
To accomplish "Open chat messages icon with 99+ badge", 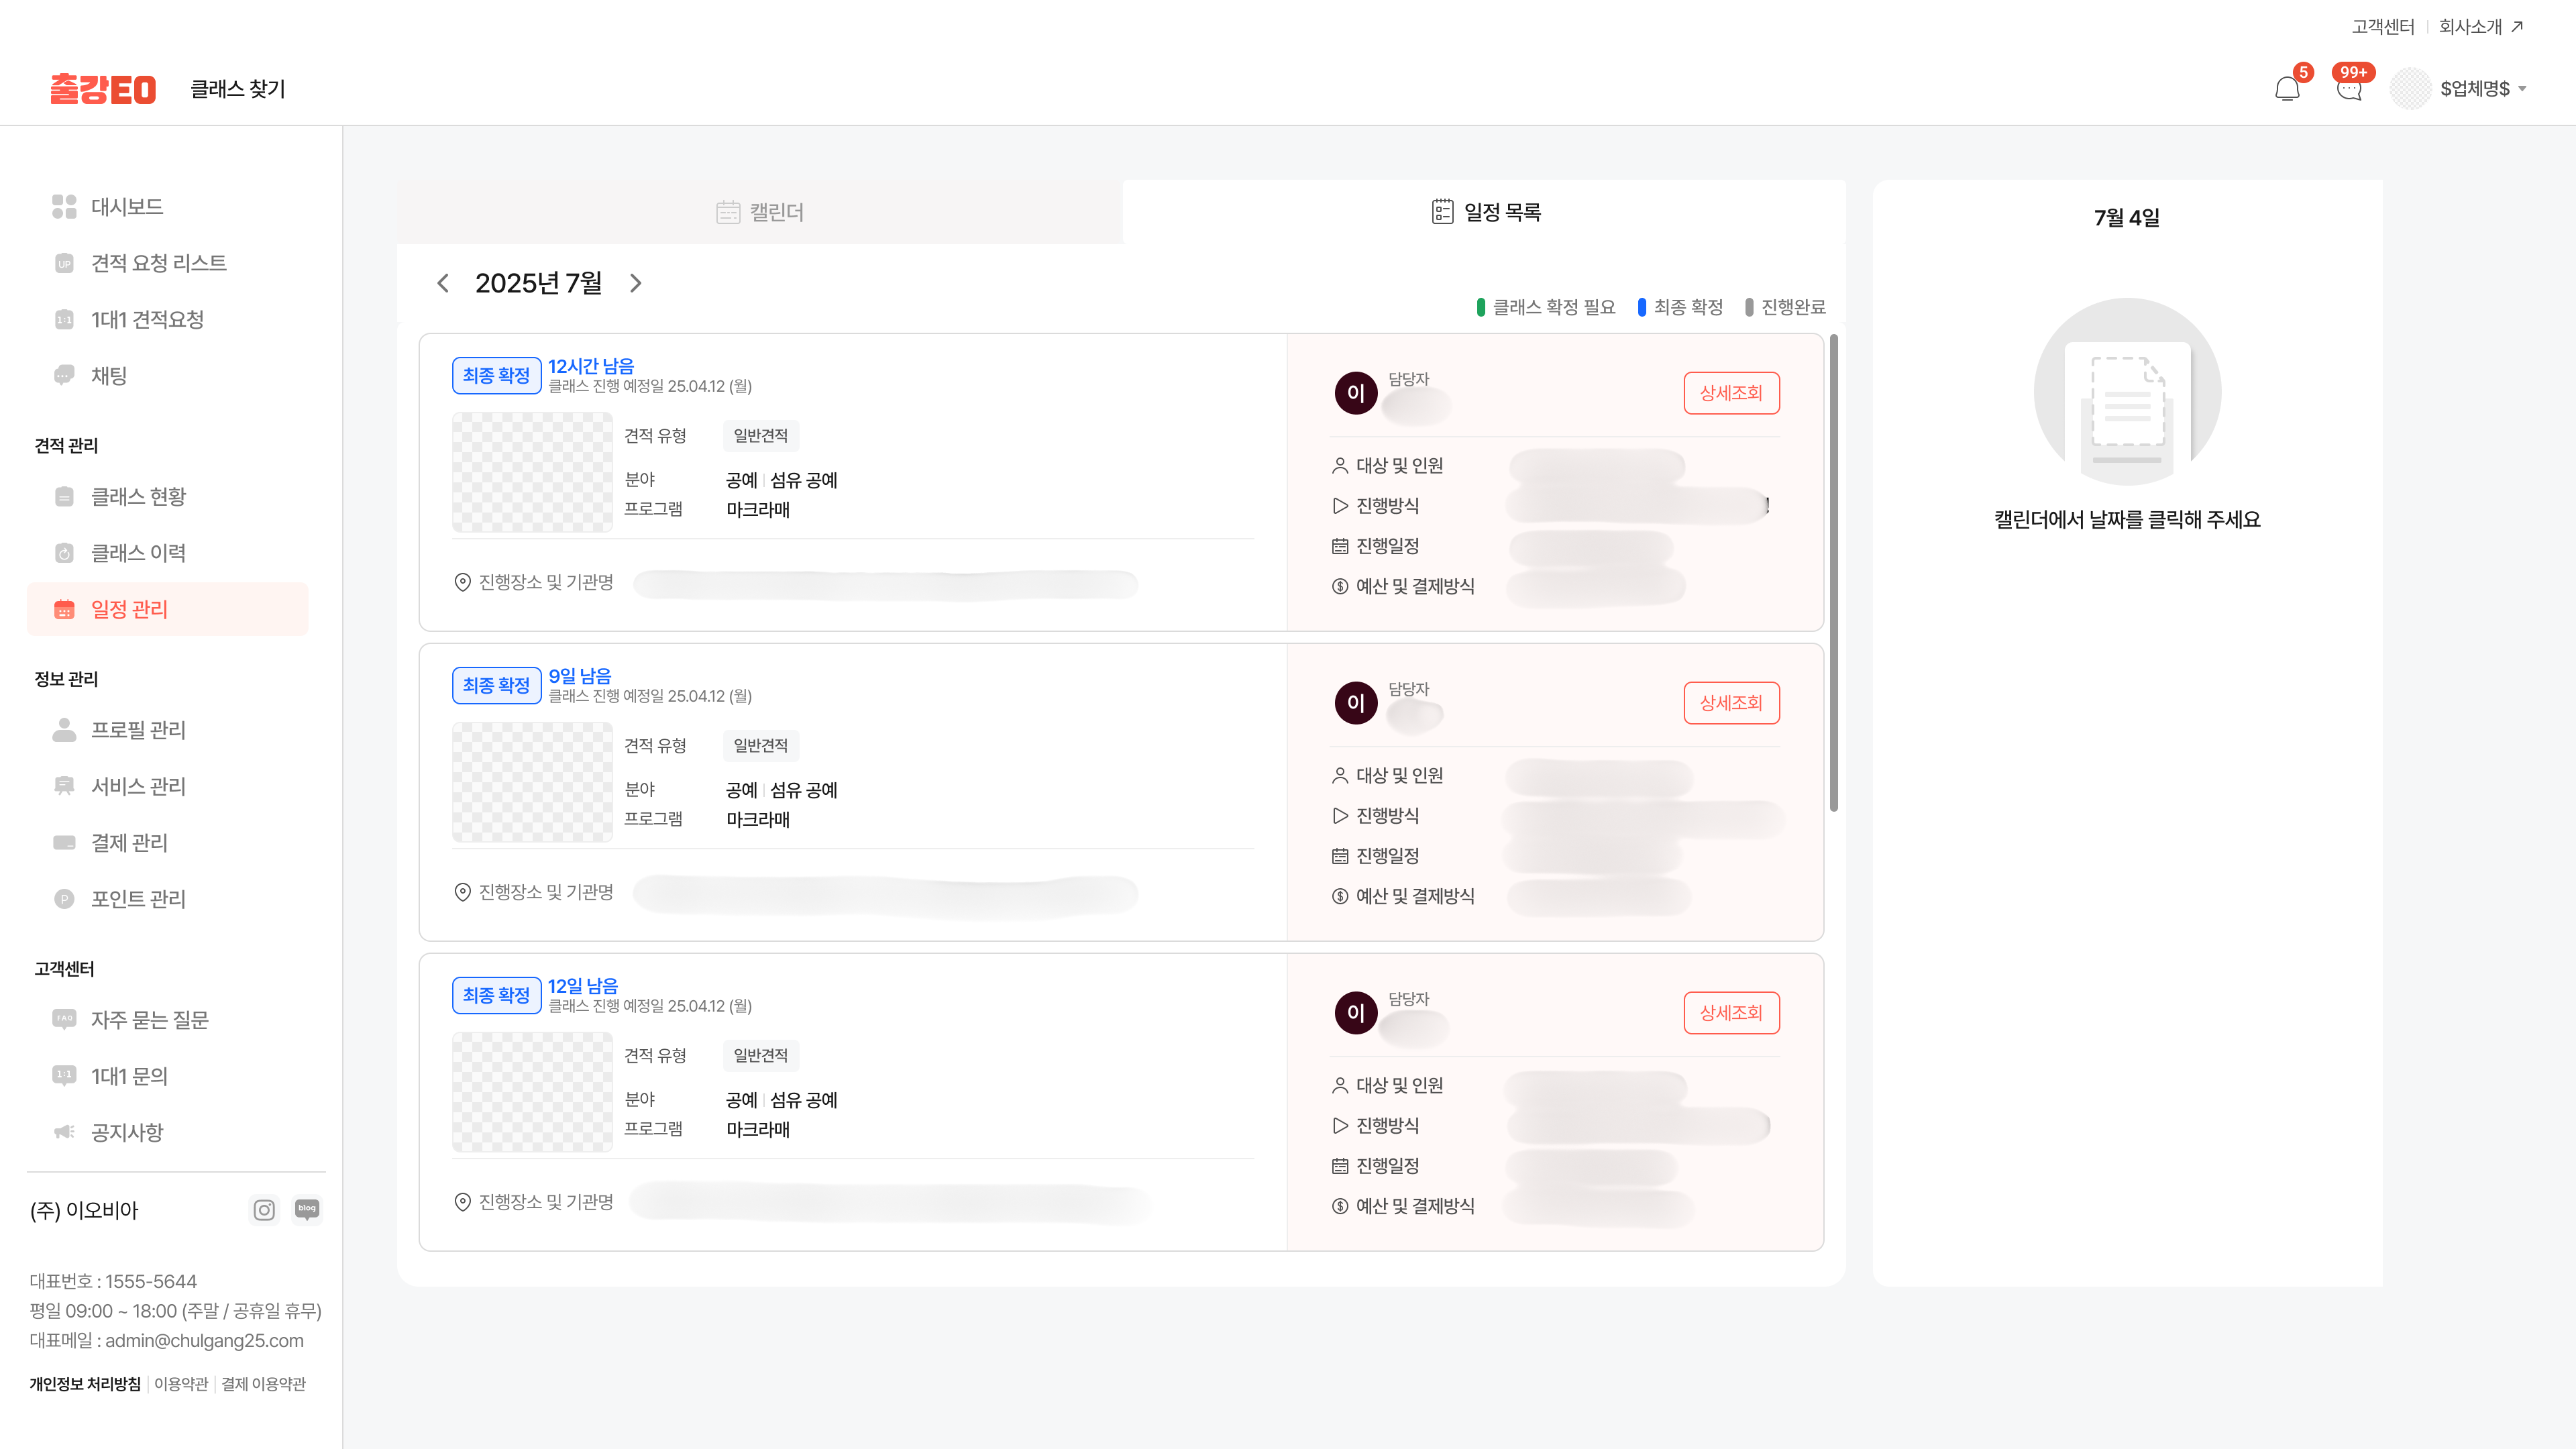I will pos(2349,89).
